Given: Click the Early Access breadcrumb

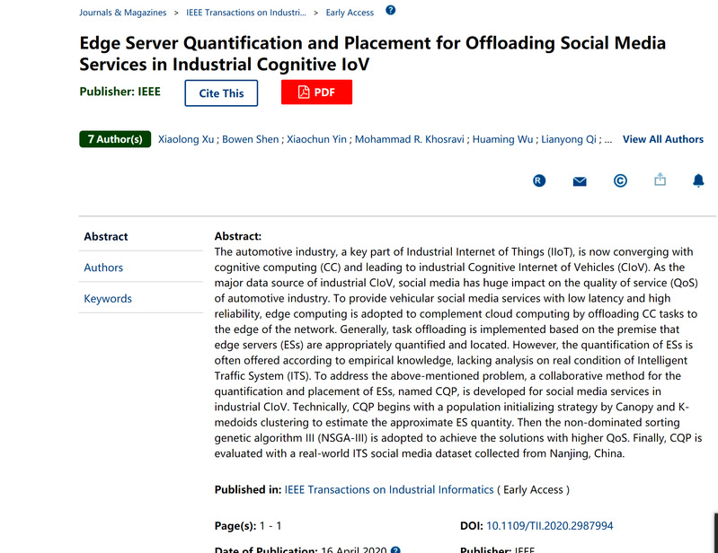Looking at the screenshot, I should click(x=350, y=13).
